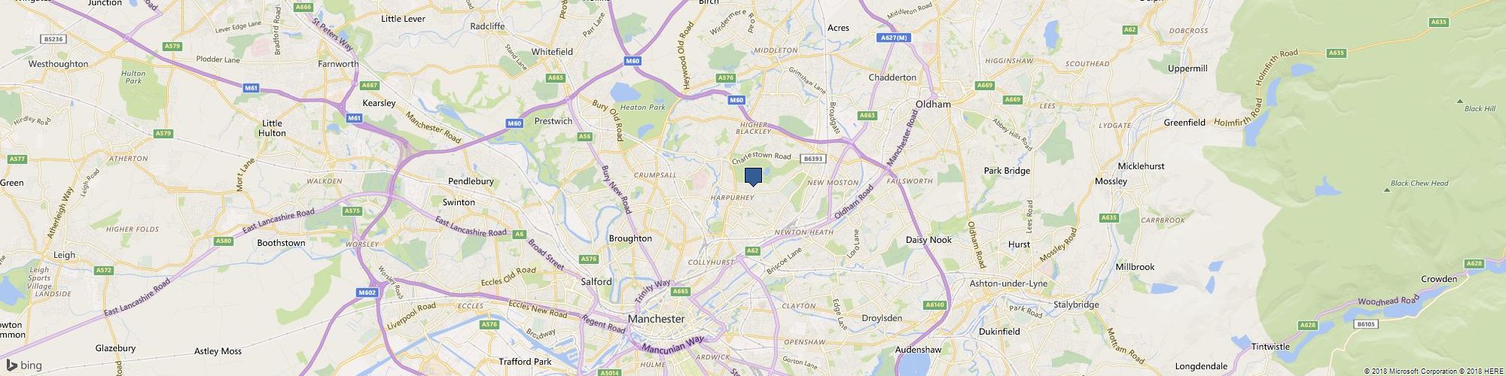The height and width of the screenshot is (376, 1506).
Task: Click the M61 motorway shield near Kearsley
Action: pyautogui.click(x=354, y=118)
